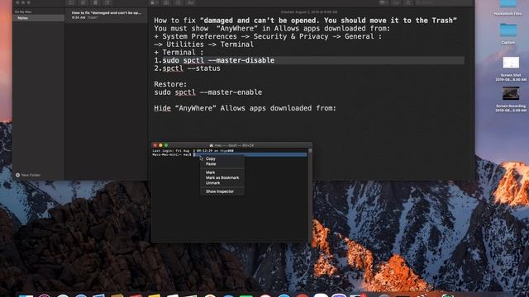Select the Notes folder in sidebar
Screen dimensions: 529x297
coord(39,18)
